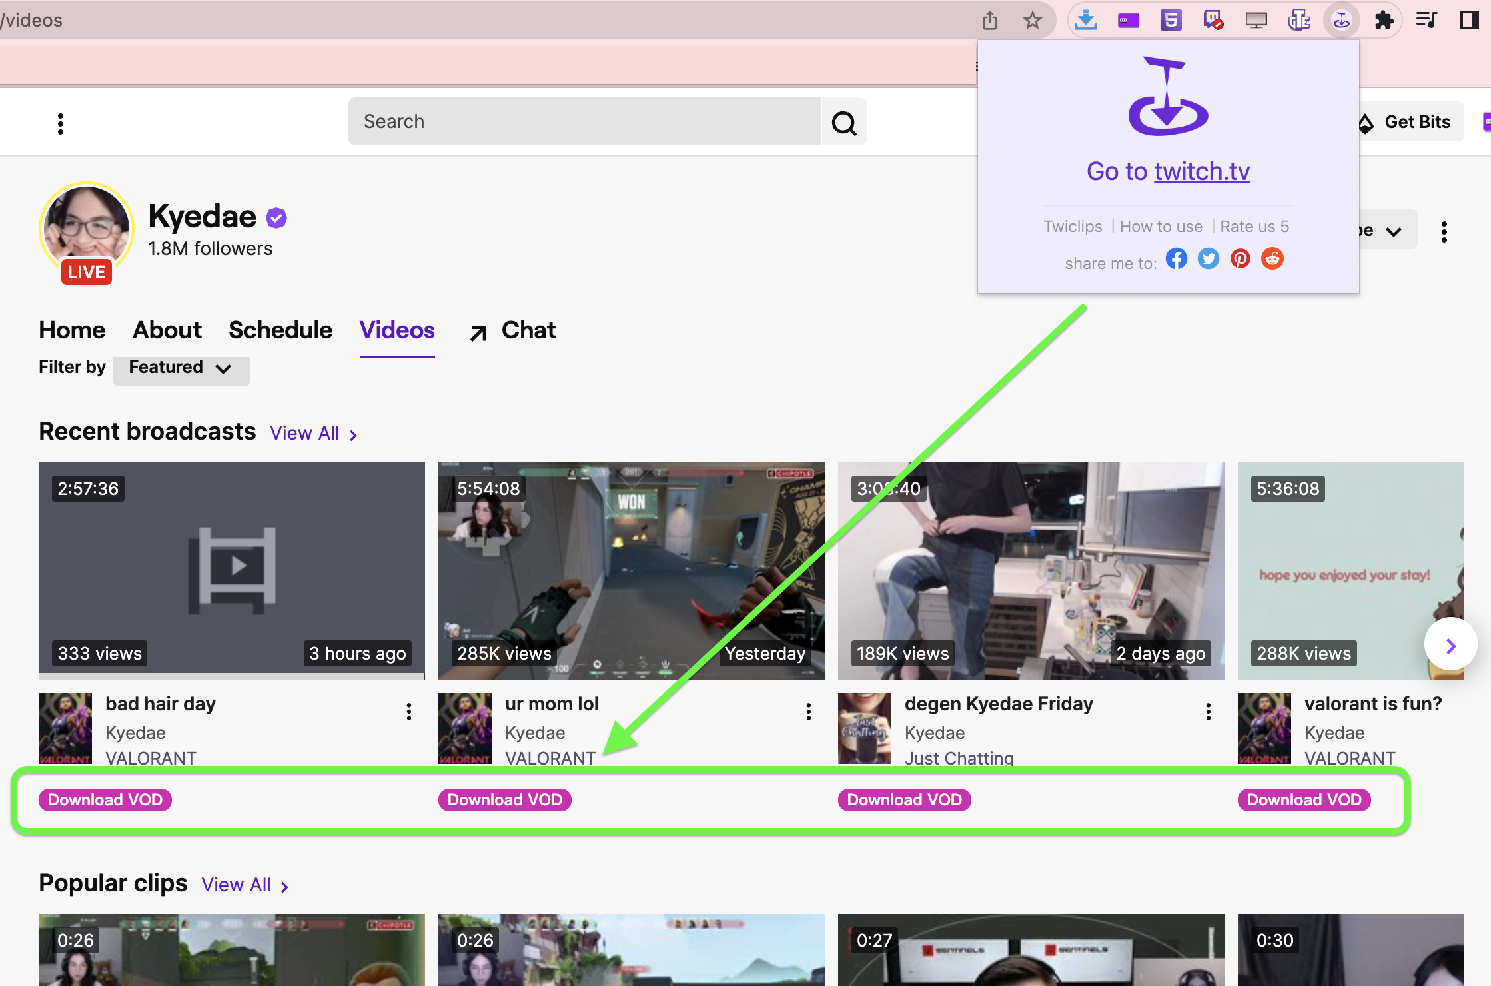Screen dimensions: 1491x986
Task: Open the Twitch ad-block extension icon
Action: coord(1213,21)
